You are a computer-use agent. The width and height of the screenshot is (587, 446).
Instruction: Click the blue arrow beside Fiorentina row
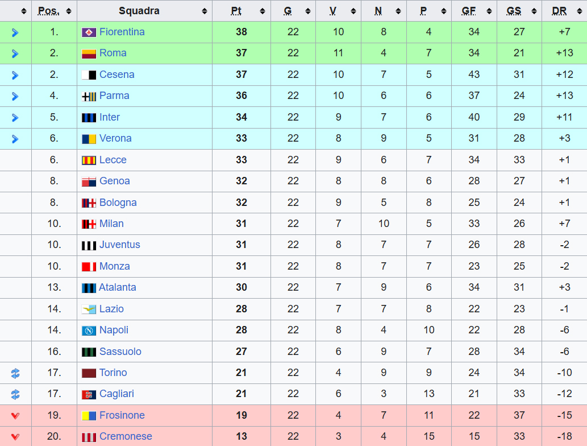click(x=15, y=32)
